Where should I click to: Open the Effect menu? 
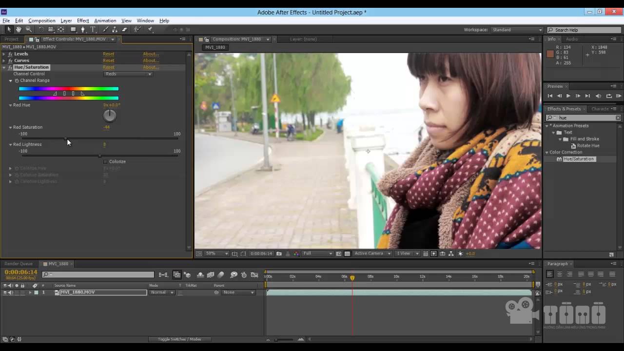tap(83, 20)
